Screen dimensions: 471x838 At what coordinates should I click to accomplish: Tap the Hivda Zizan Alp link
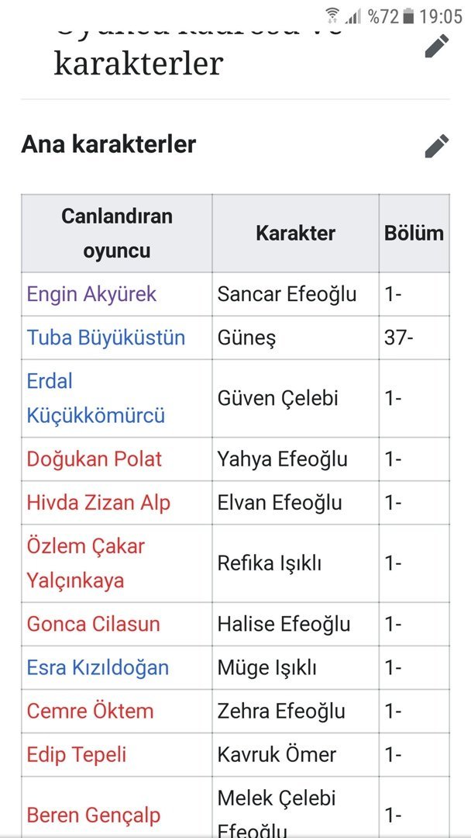(x=98, y=502)
